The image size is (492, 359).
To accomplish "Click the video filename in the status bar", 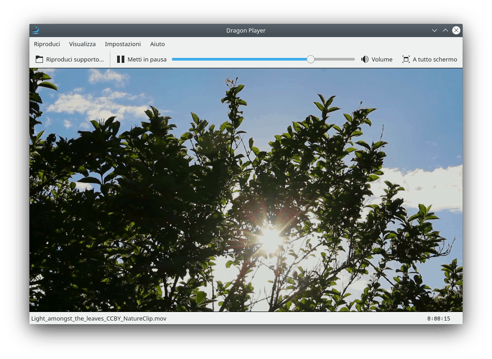I will pos(99,318).
